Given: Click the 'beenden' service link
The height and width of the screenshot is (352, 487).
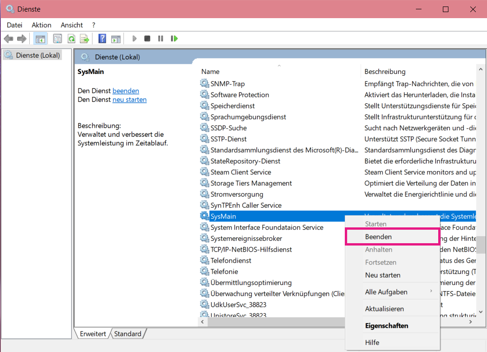Looking at the screenshot, I should point(126,91).
